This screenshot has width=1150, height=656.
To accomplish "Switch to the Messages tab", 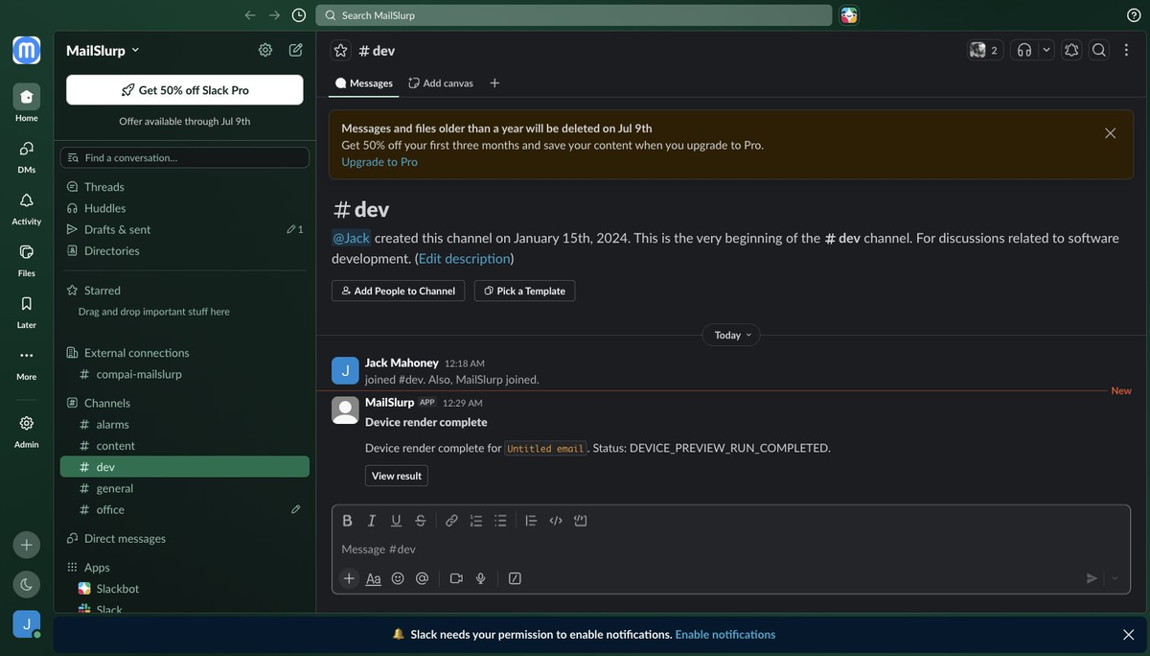I will point(363,82).
